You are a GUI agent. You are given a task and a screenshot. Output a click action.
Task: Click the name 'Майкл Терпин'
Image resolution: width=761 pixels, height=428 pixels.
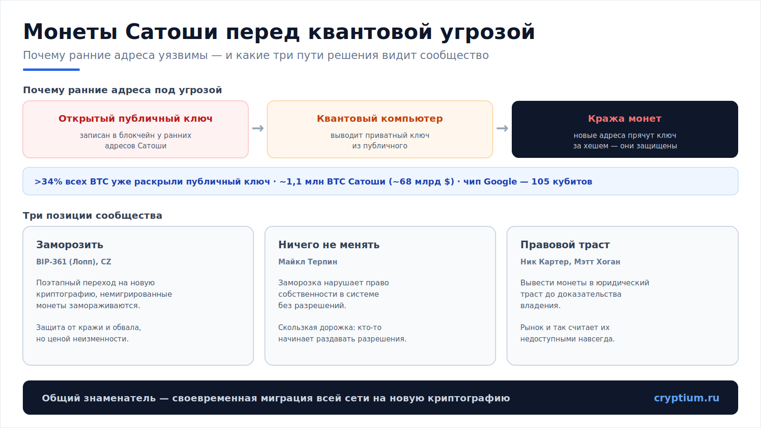coord(308,262)
